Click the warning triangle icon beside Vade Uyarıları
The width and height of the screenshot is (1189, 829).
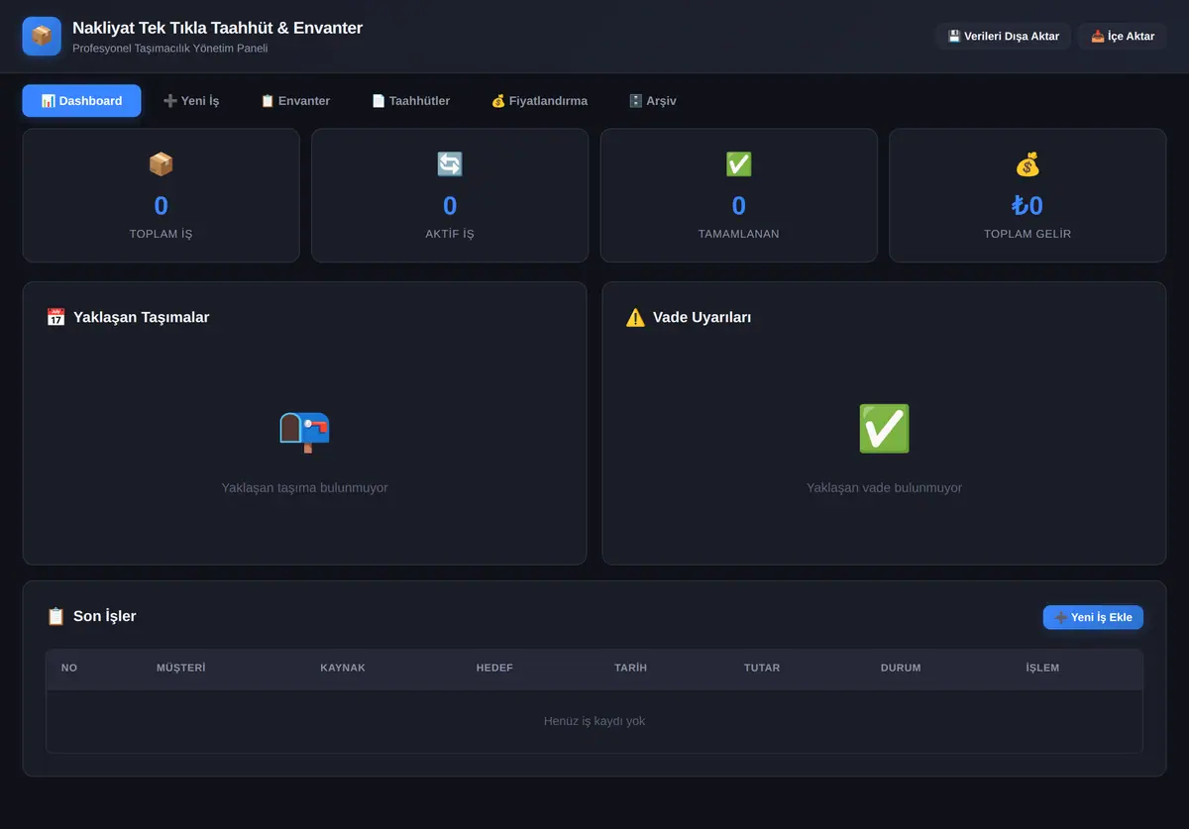(x=635, y=317)
